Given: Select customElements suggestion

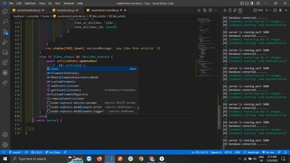Looking at the screenshot, I should click(92, 81).
